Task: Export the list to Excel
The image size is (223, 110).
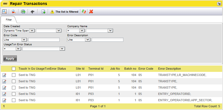Action: point(23,12)
